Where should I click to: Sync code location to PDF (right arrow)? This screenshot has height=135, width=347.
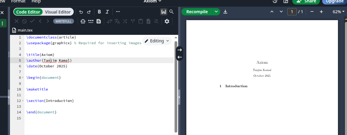(x=180, y=50)
